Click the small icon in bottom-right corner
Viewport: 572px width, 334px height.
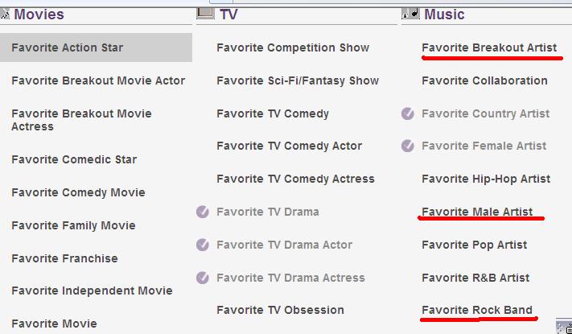click(564, 326)
